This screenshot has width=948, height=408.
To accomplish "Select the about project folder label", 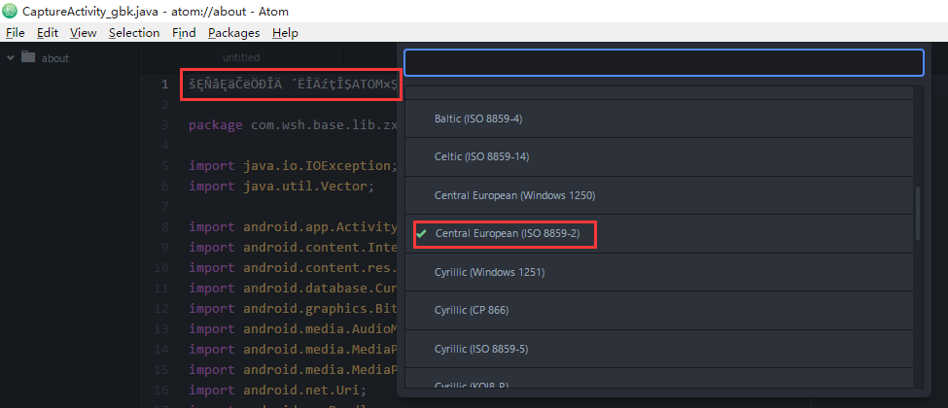I will (x=55, y=58).
